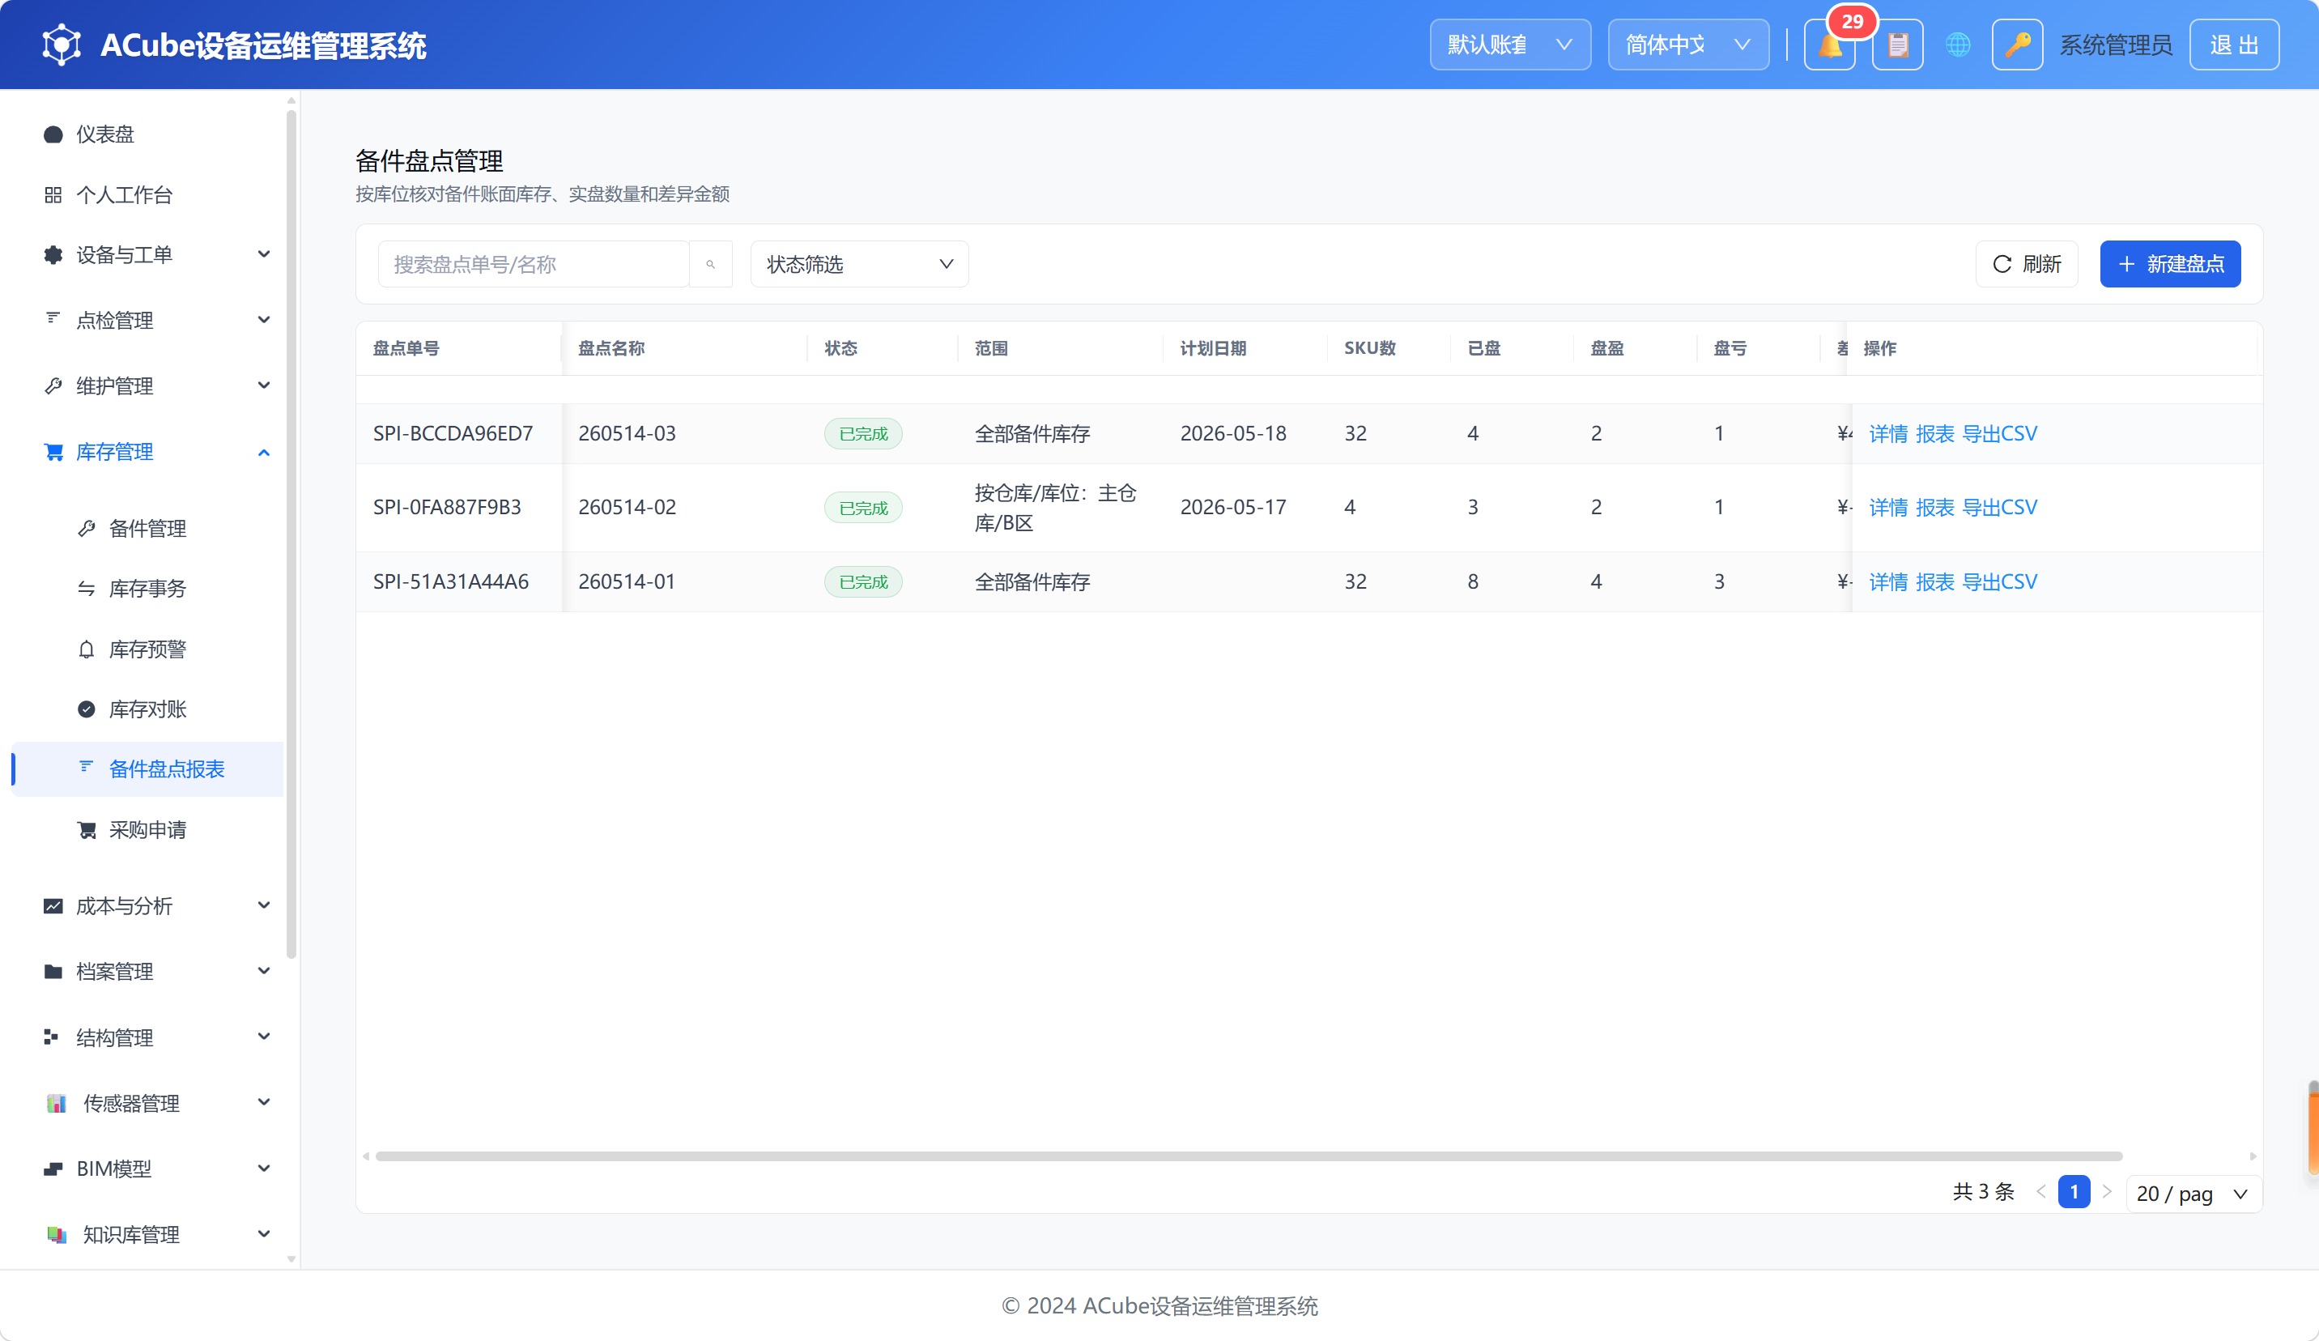Open the notification bell with 29 alerts

[x=1829, y=45]
